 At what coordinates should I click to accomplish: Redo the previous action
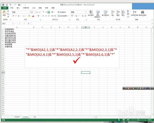click(15, 5)
